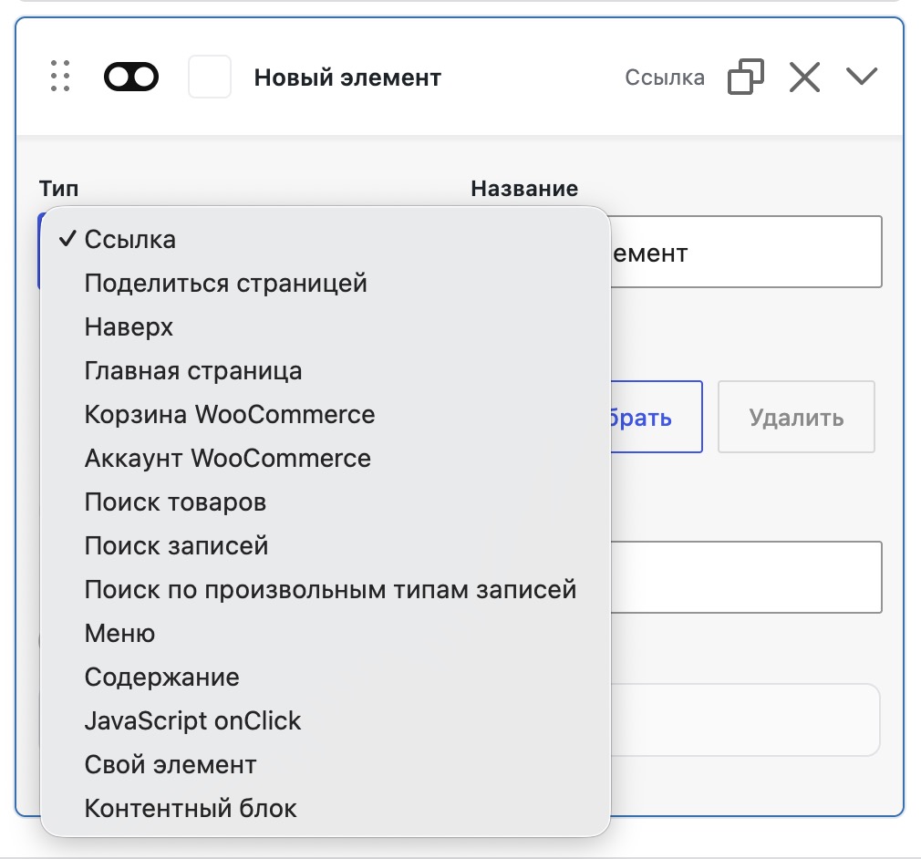Grab the six-dot drag handle icon

(x=60, y=77)
